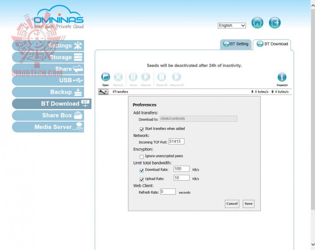Image resolution: width=315 pixels, height=250 pixels.
Task: Open the English language dropdown
Action: point(231,26)
